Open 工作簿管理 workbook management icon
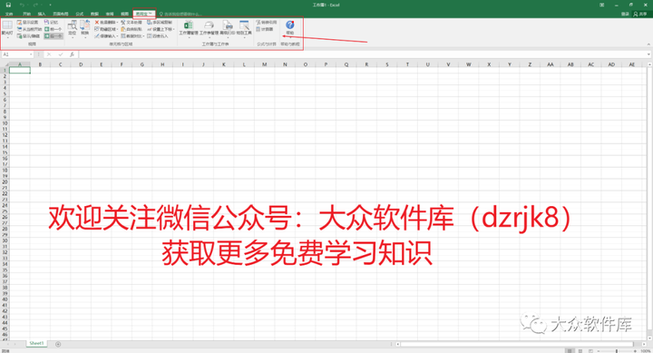Image resolution: width=653 pixels, height=353 pixels. pos(189,28)
